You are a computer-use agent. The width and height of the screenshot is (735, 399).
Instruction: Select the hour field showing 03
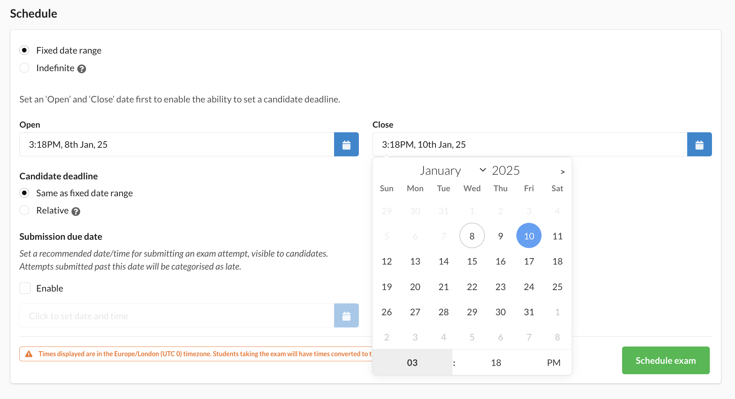pos(412,362)
